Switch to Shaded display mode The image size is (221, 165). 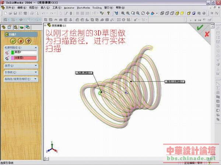pos(182,13)
